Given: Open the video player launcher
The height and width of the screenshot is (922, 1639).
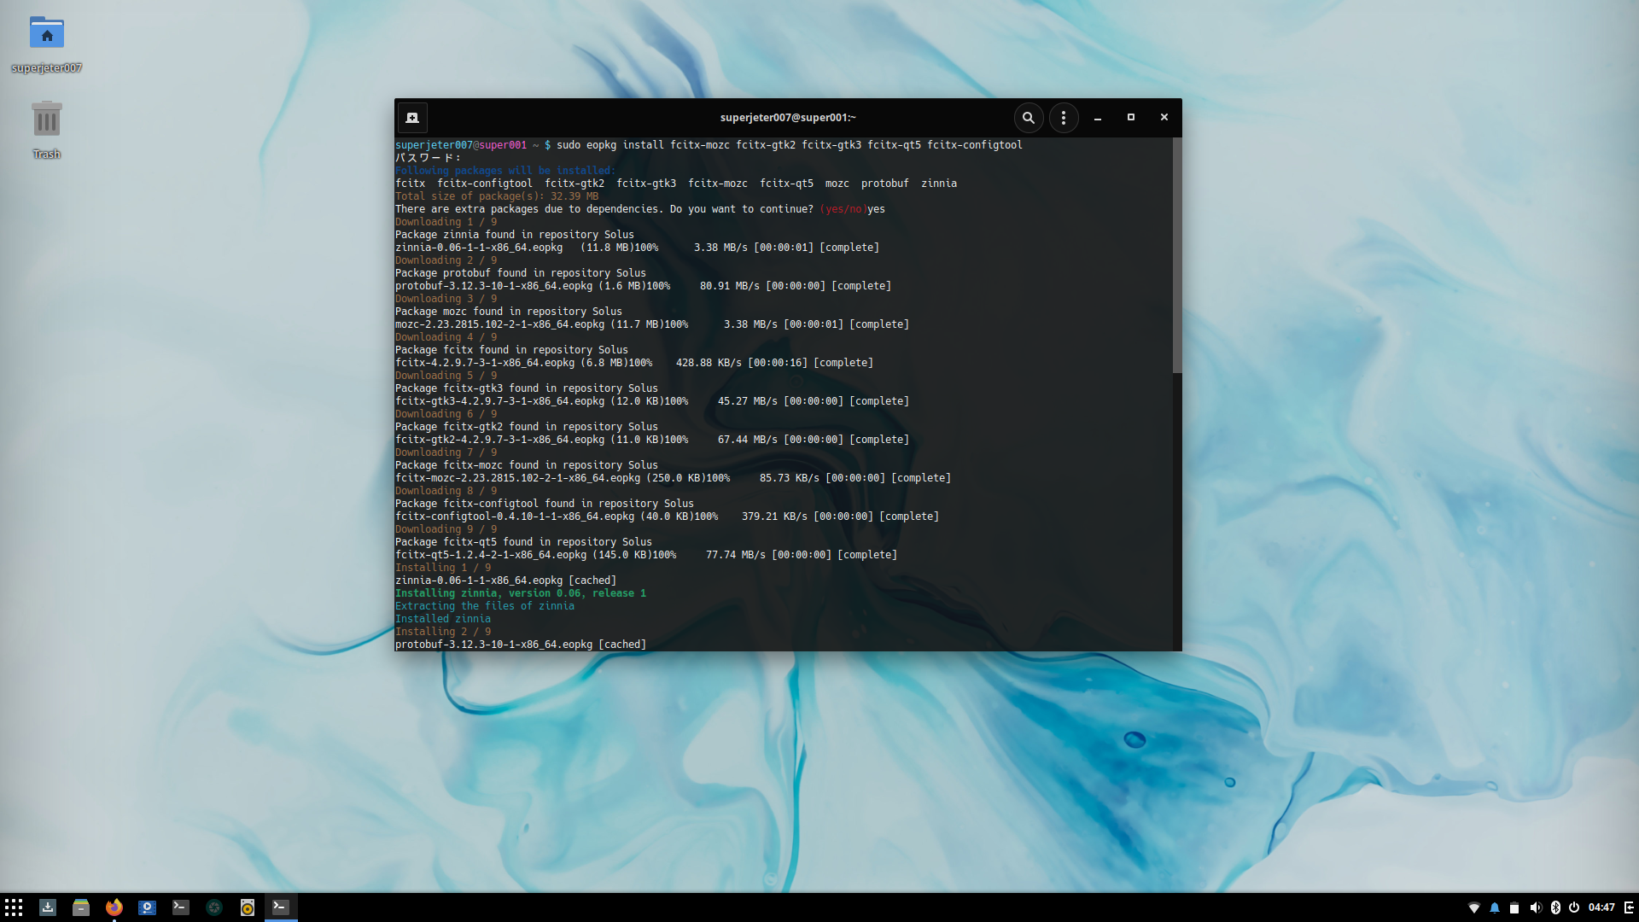Looking at the screenshot, I should point(148,907).
